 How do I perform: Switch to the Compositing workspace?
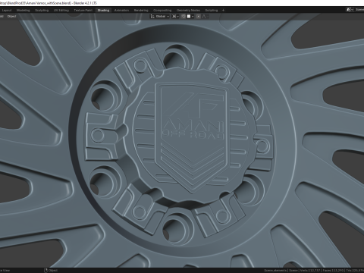coord(162,11)
